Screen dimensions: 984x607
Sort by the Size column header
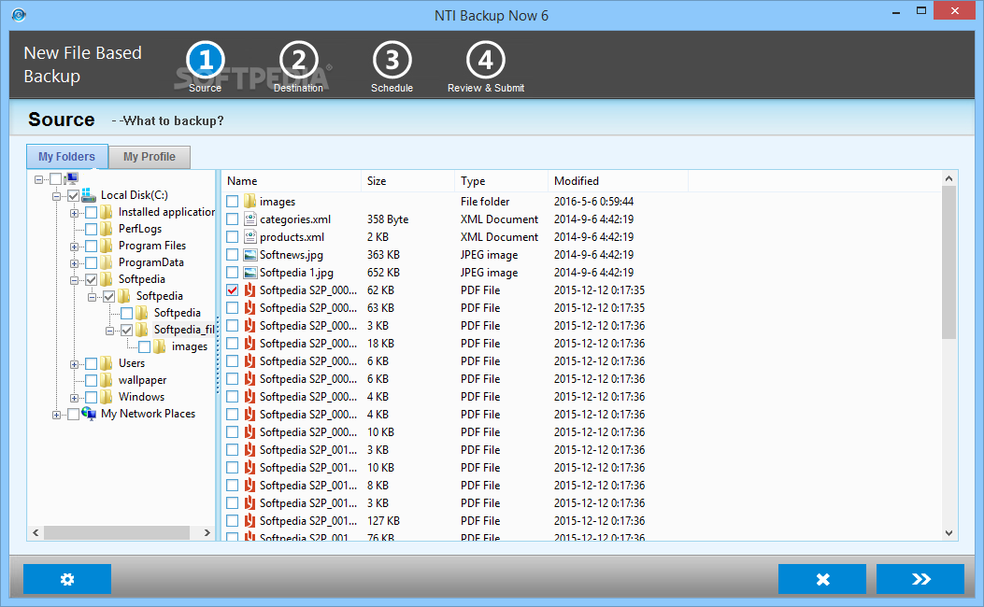[408, 180]
